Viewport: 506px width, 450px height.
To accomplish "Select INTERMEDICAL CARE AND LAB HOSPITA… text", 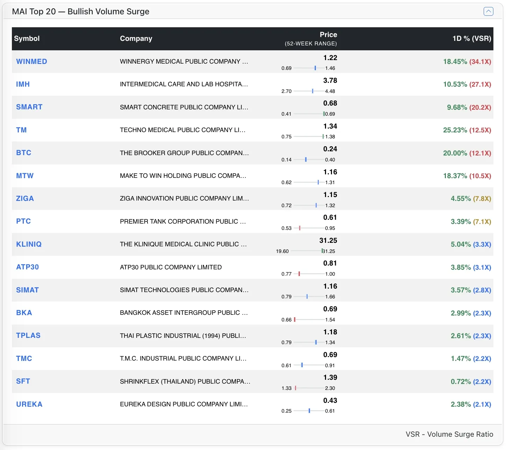I will click(184, 84).
